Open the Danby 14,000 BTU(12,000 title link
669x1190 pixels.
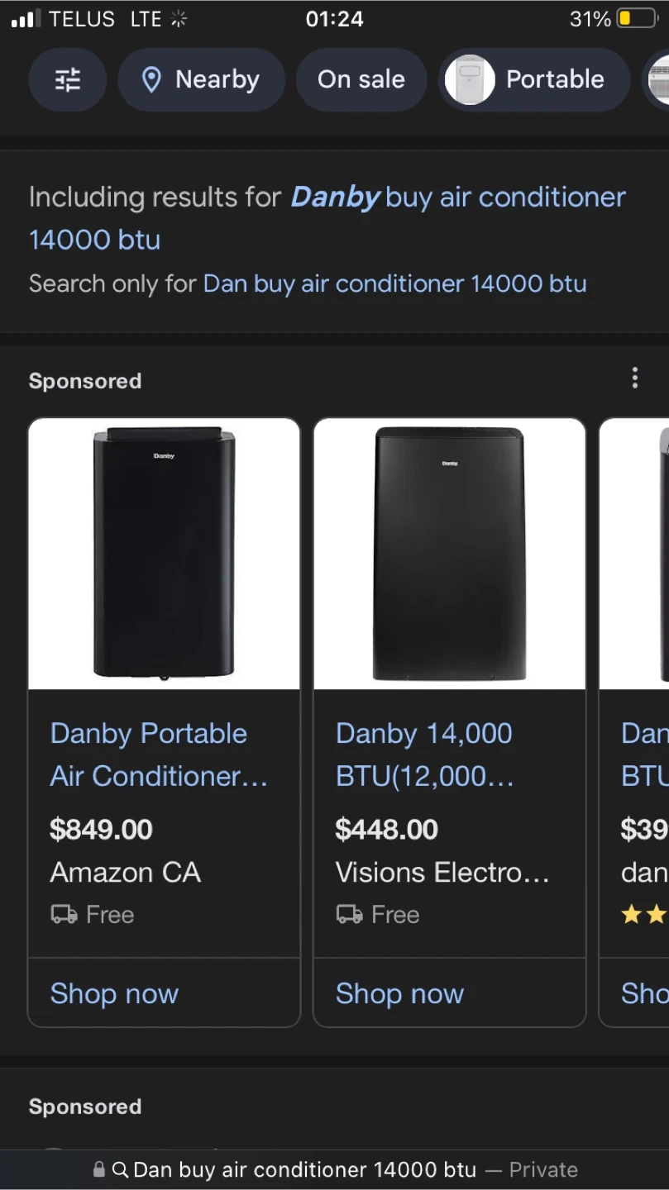click(x=425, y=754)
